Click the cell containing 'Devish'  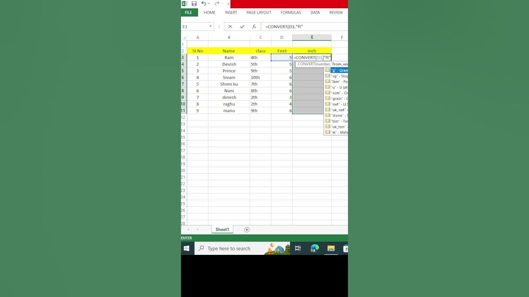point(229,64)
